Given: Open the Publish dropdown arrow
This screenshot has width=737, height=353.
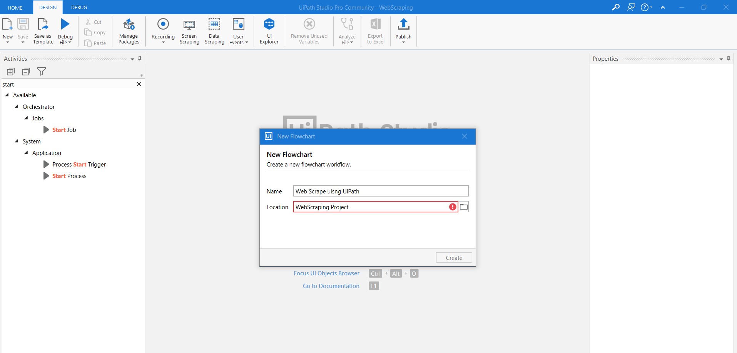Looking at the screenshot, I should click(x=403, y=42).
